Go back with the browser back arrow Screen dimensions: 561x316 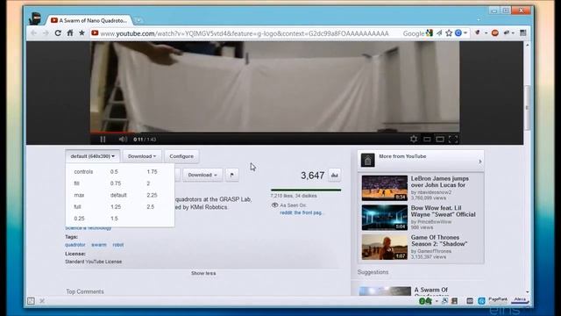click(33, 33)
